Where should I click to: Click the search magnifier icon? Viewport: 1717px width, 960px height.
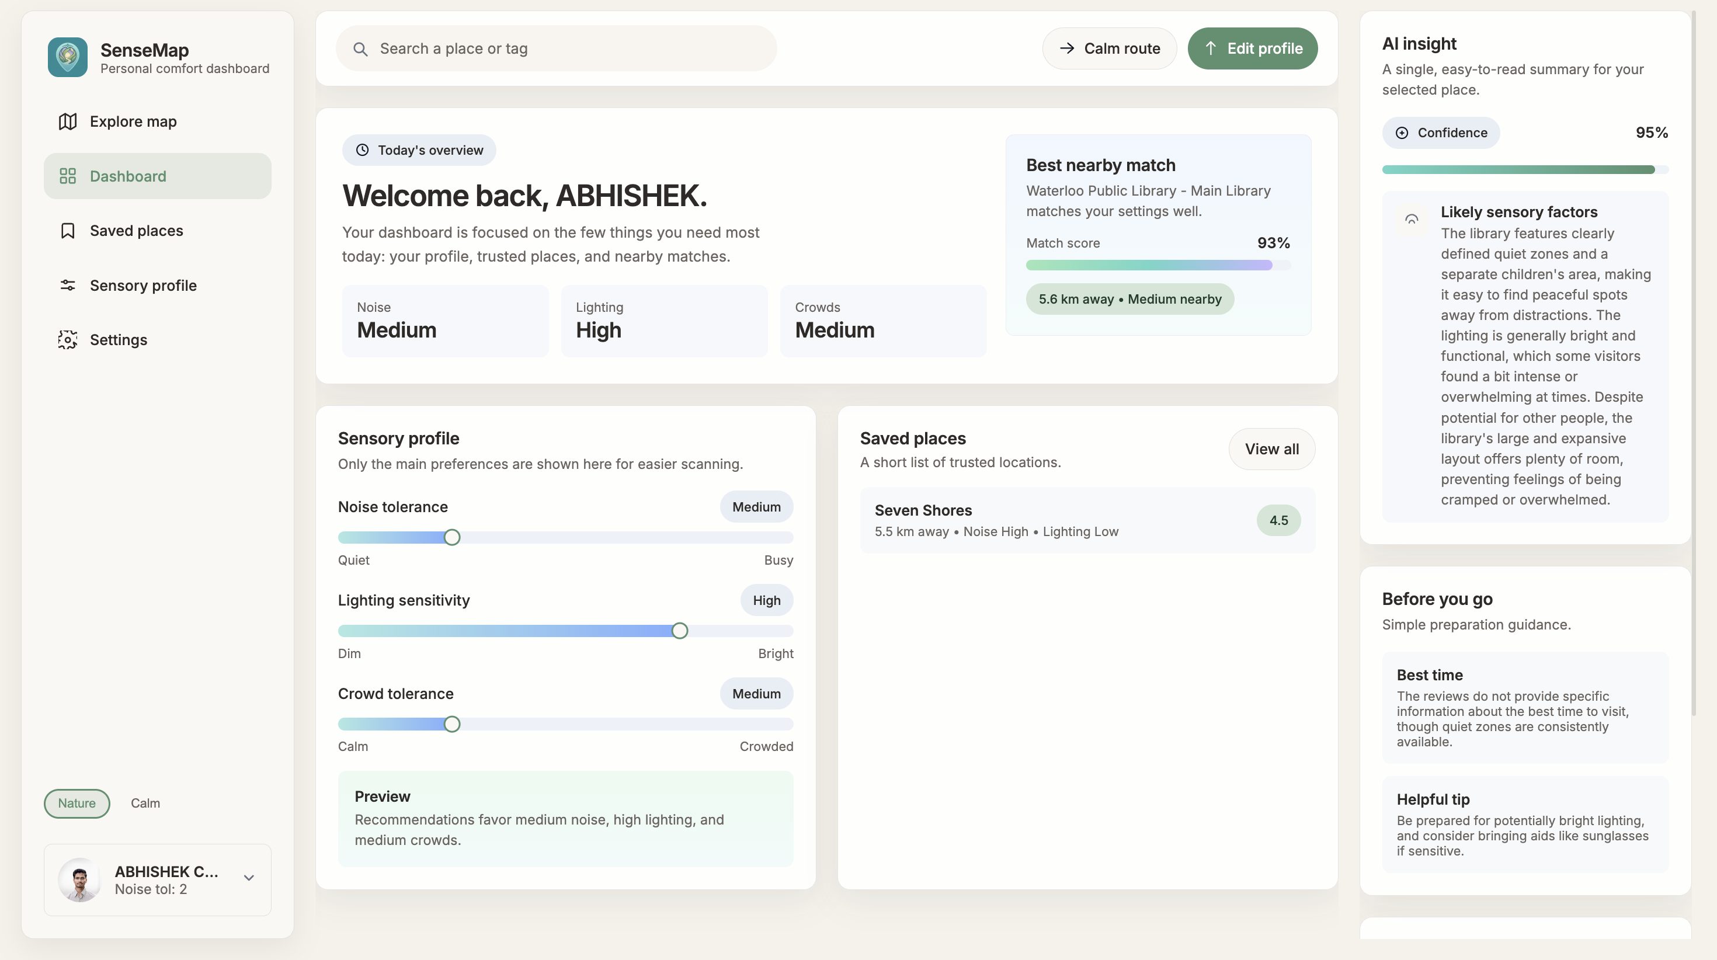point(360,48)
